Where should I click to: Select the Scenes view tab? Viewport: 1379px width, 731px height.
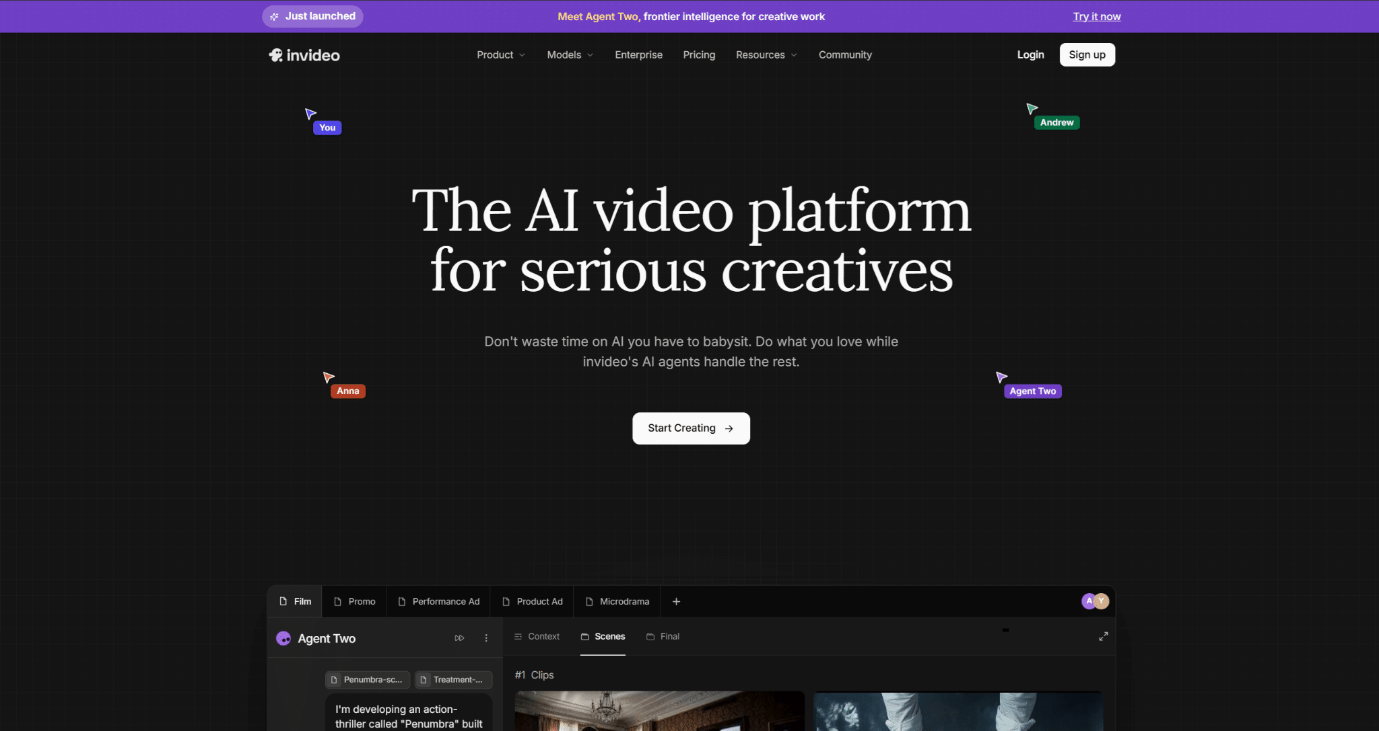coord(603,636)
